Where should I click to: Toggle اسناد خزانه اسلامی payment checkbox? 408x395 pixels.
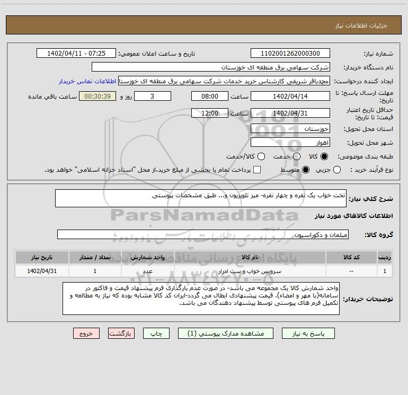click(x=257, y=170)
